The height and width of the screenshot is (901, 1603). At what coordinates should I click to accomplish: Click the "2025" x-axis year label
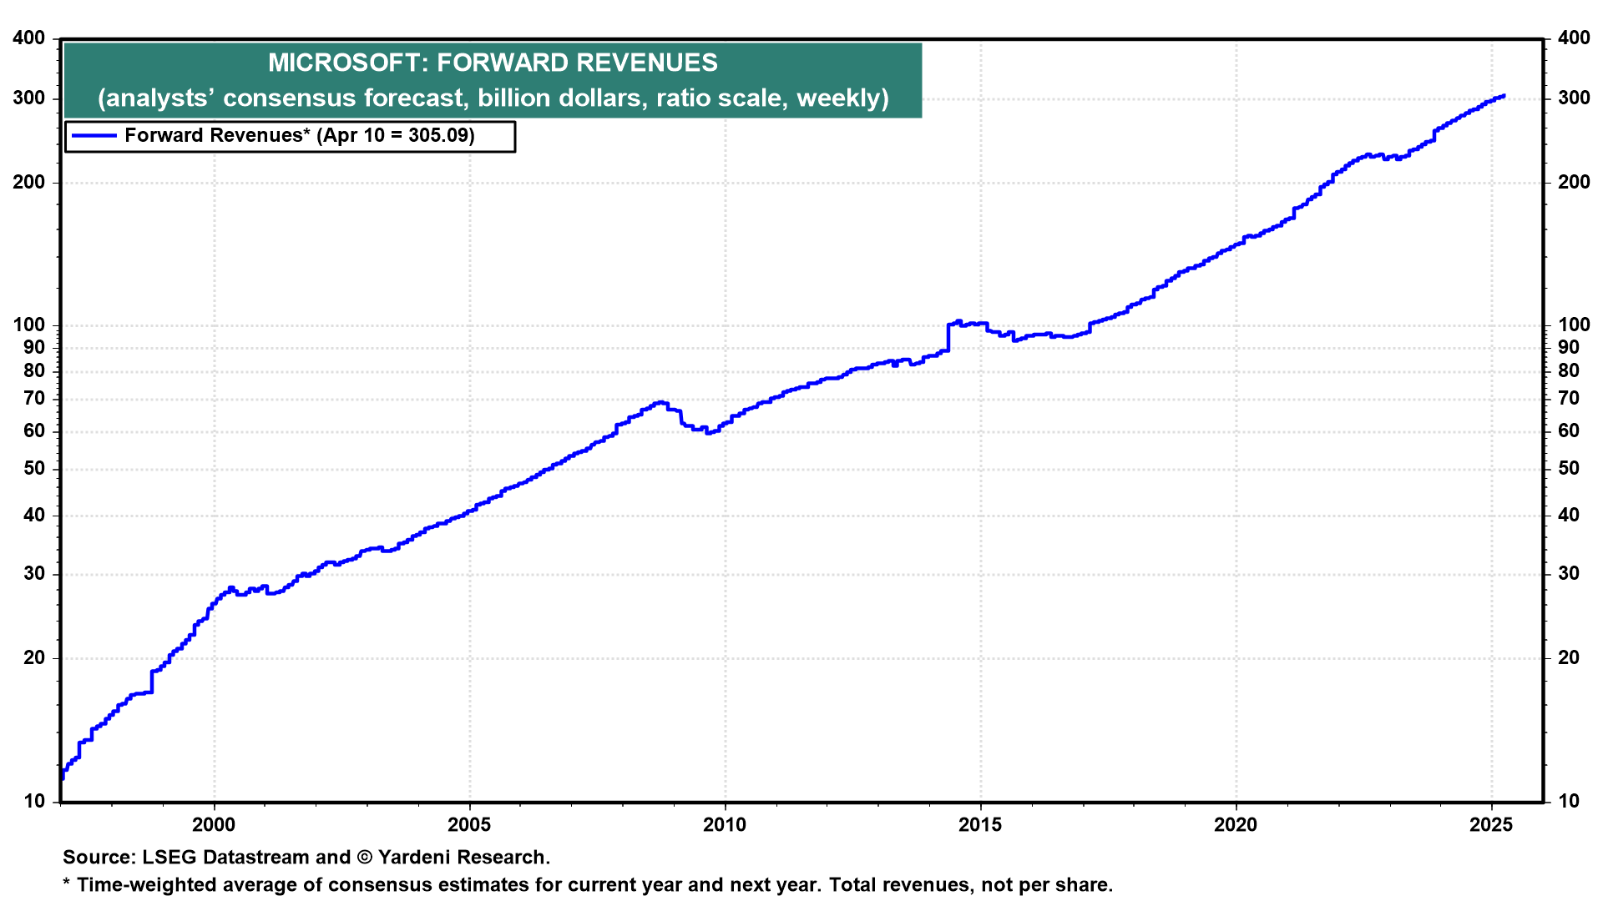1491,825
